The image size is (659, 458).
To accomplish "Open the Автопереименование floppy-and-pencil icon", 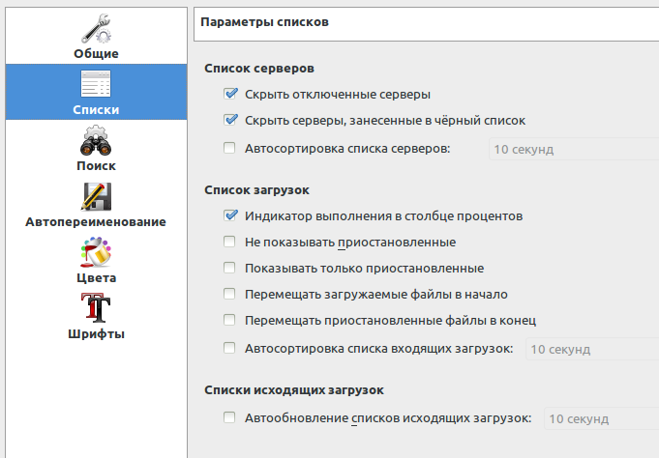I will (96, 196).
